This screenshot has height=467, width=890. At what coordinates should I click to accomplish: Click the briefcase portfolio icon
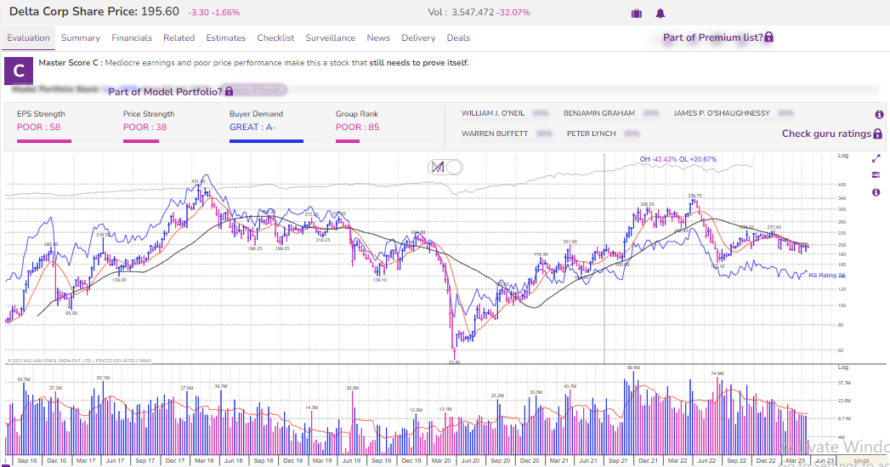tap(637, 13)
